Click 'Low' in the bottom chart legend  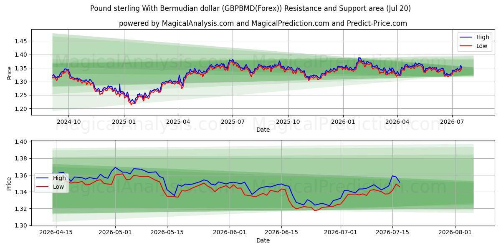coord(58,187)
